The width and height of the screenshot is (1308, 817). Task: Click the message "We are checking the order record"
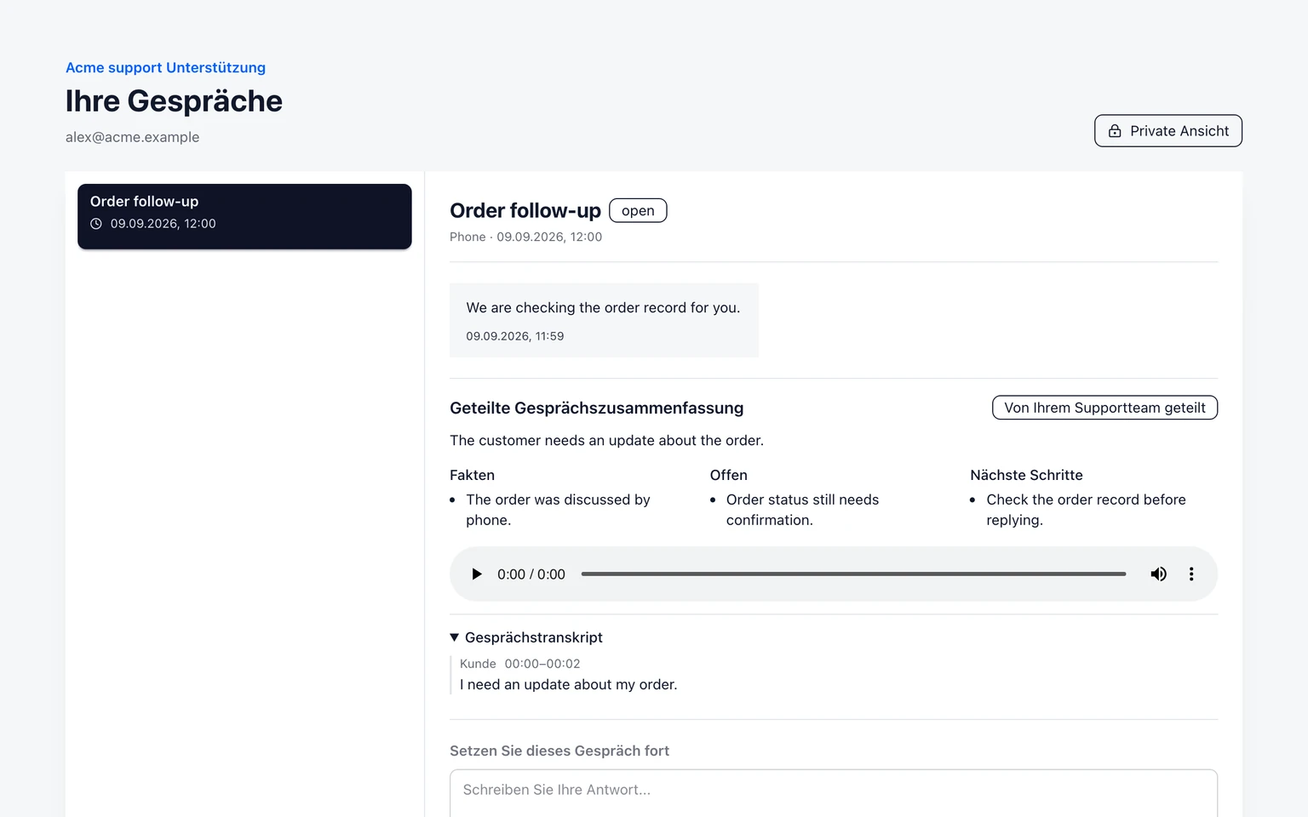603,308
